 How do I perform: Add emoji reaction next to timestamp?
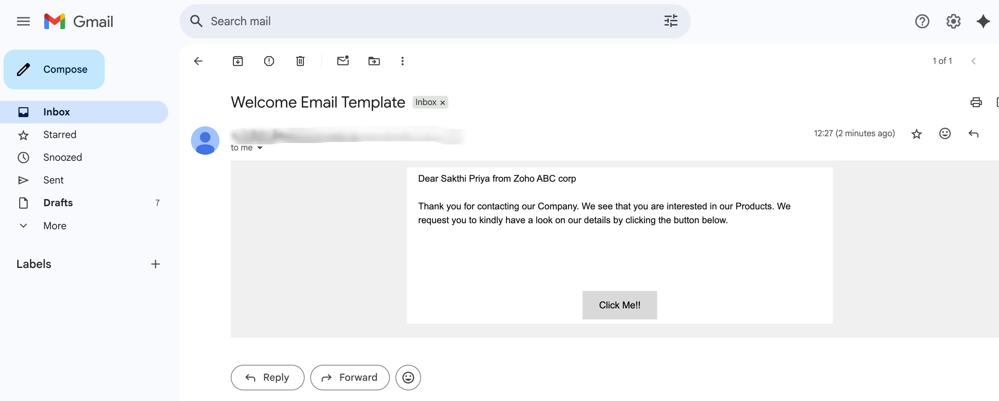click(x=945, y=133)
